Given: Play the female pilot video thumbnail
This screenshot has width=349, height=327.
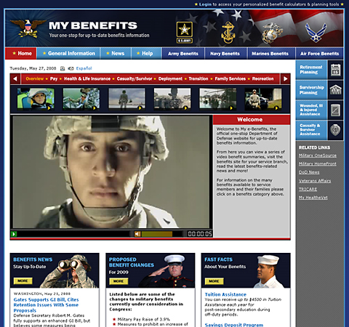Looking at the screenshot, I should click(x=36, y=99).
